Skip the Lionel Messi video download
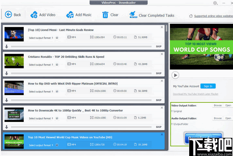This screenshot has width=233, height=156. 159,46
